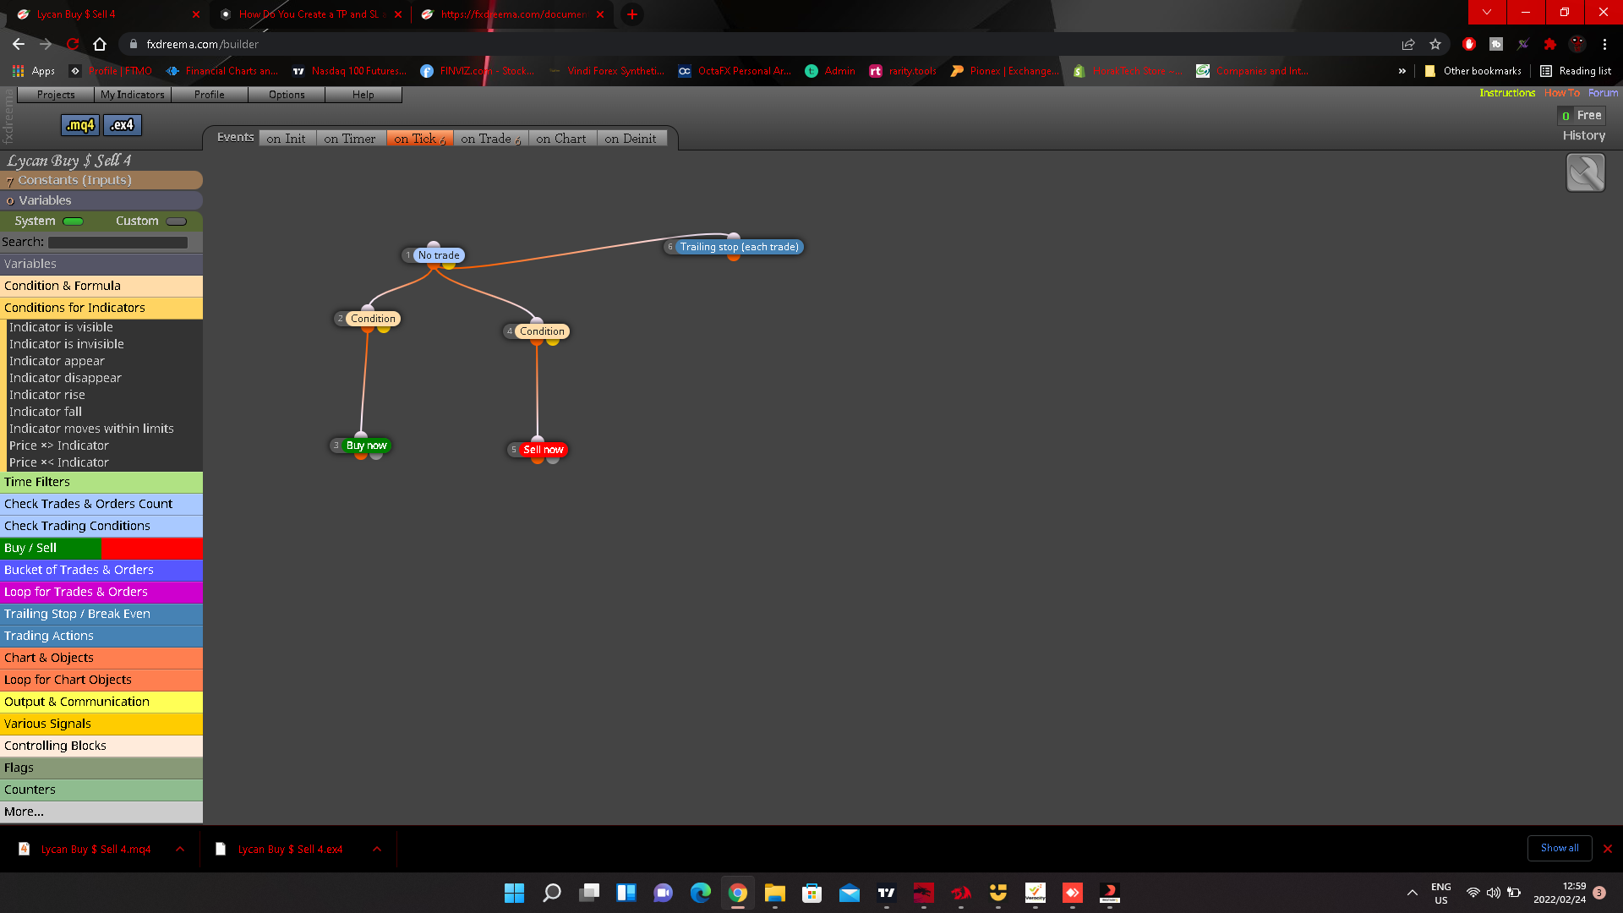This screenshot has height=913, width=1623.
Task: Click the input connector atop the No trade block
Action: coord(434,246)
